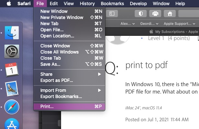Close the open File menu
Screen dimensions: 199x129
(x=40, y=4)
